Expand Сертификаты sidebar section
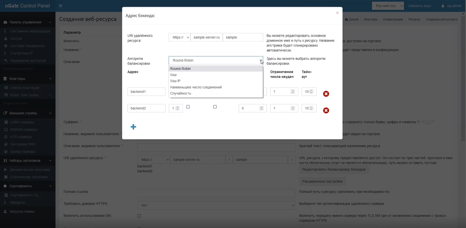The image size is (466, 228). coord(28,186)
